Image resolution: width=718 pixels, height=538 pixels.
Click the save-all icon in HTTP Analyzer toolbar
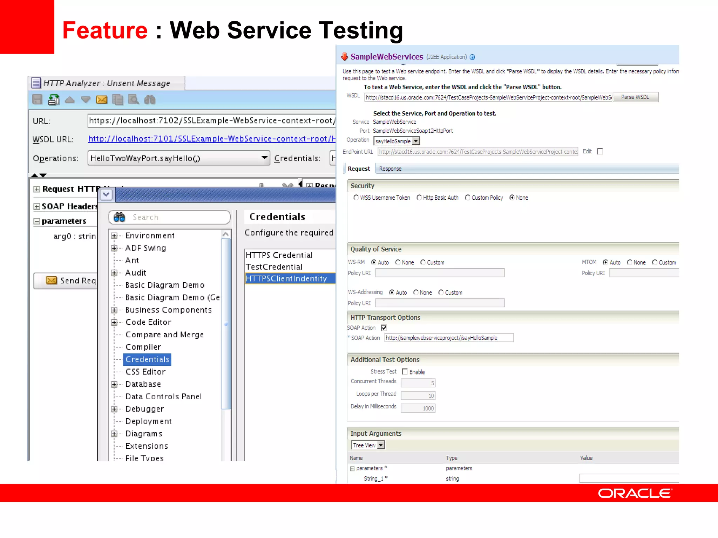click(x=54, y=100)
